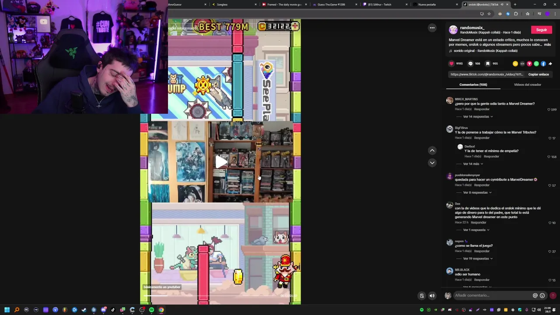Expand the description with 'más'
This screenshot has width=560, height=315.
[547, 45]
